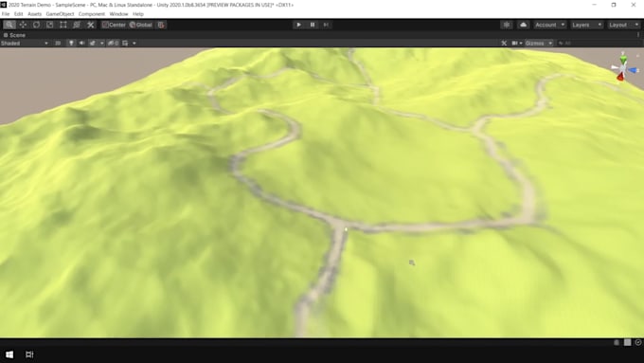Screen dimensions: 644x363
Task: Open the File menu
Action: [6, 14]
